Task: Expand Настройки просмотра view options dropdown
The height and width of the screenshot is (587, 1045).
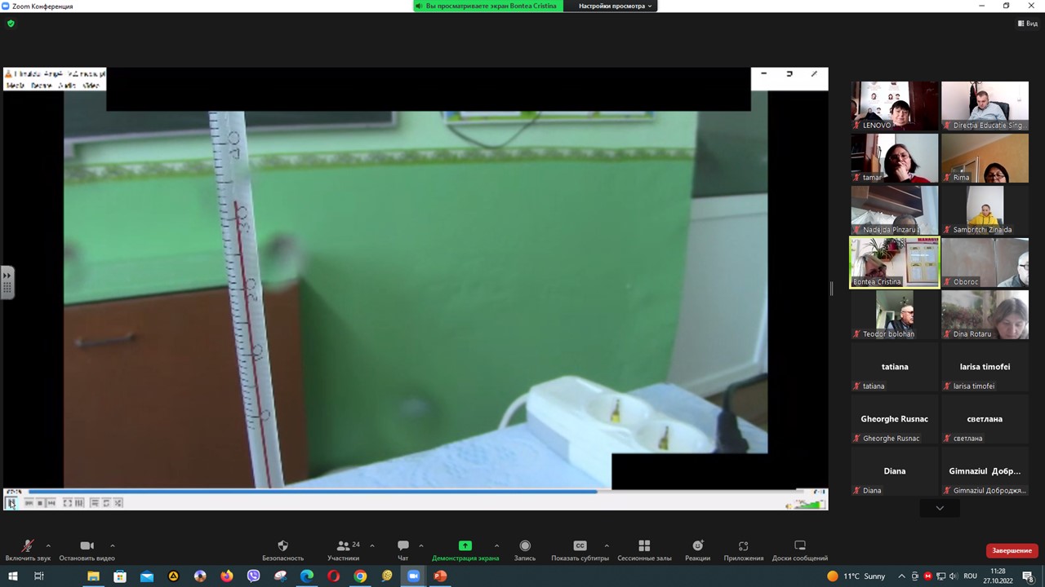Action: pos(615,6)
